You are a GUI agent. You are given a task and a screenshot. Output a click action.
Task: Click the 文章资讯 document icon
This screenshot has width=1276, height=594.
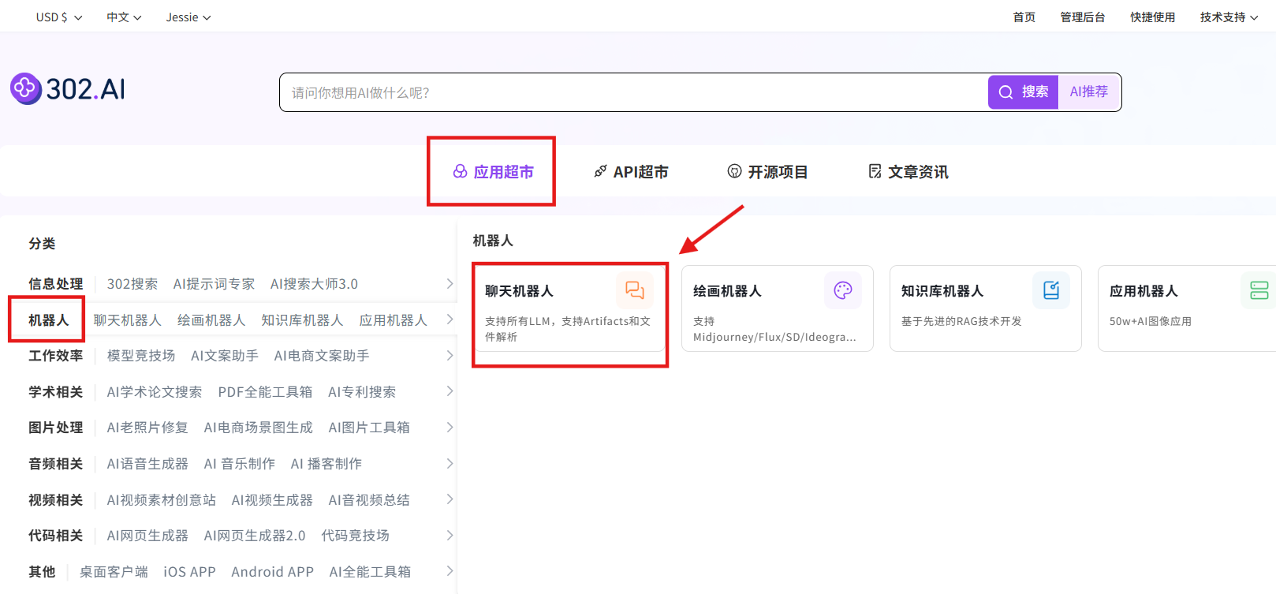pyautogui.click(x=875, y=171)
